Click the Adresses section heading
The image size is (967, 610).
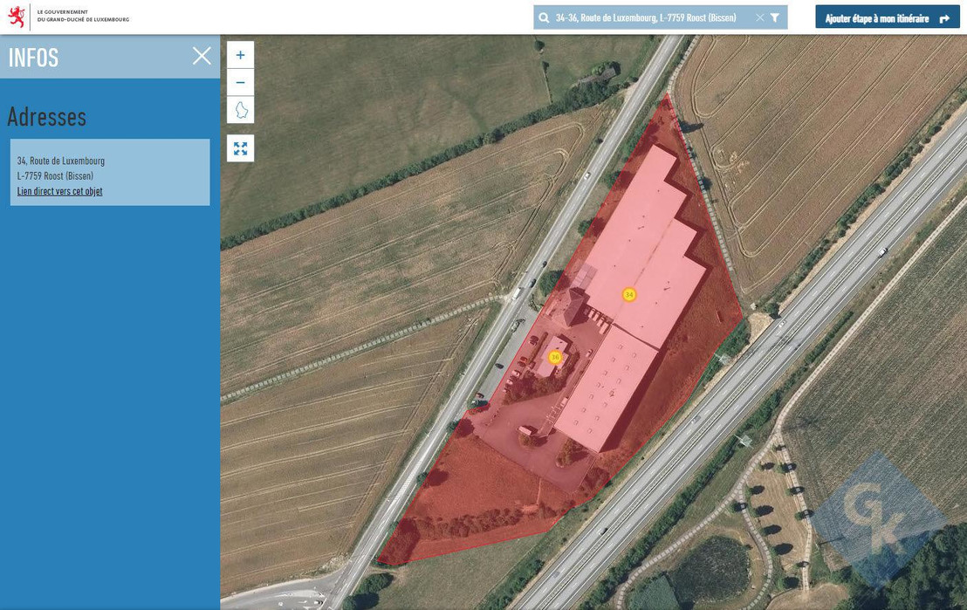[x=47, y=117]
